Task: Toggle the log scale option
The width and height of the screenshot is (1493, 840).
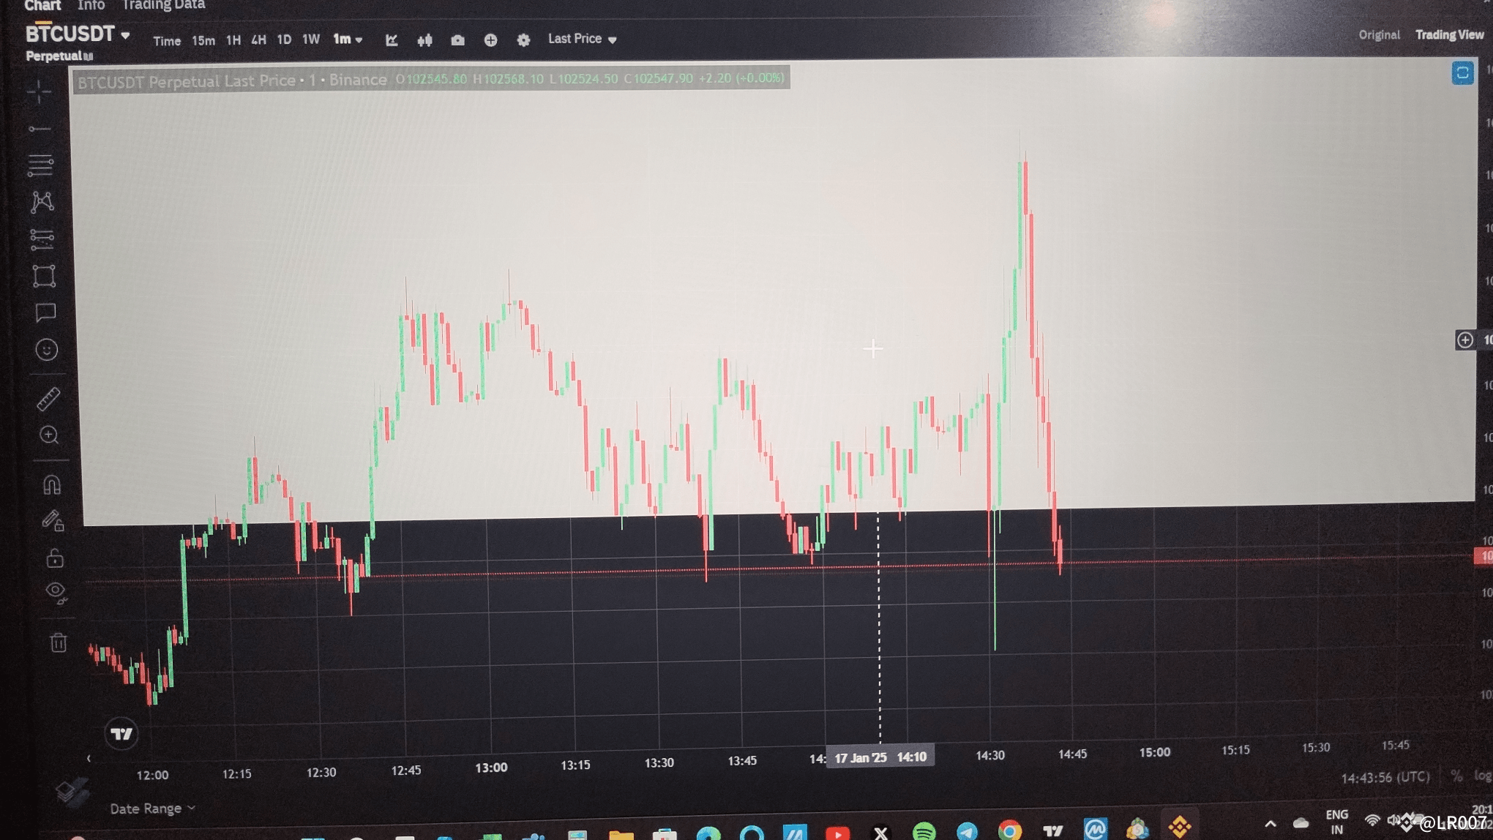Action: click(1483, 776)
